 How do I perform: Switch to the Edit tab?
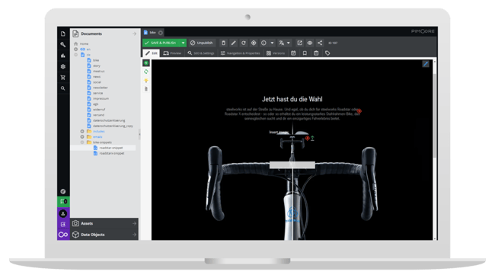click(x=152, y=53)
